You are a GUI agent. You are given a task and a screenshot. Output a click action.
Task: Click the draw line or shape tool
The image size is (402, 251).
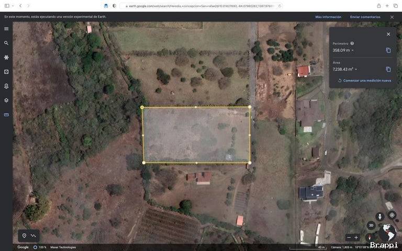tap(33, 236)
